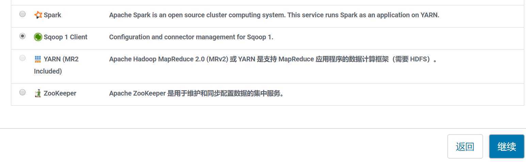
Task: Click the Apache ZooKeeper description text
Action: point(196,93)
